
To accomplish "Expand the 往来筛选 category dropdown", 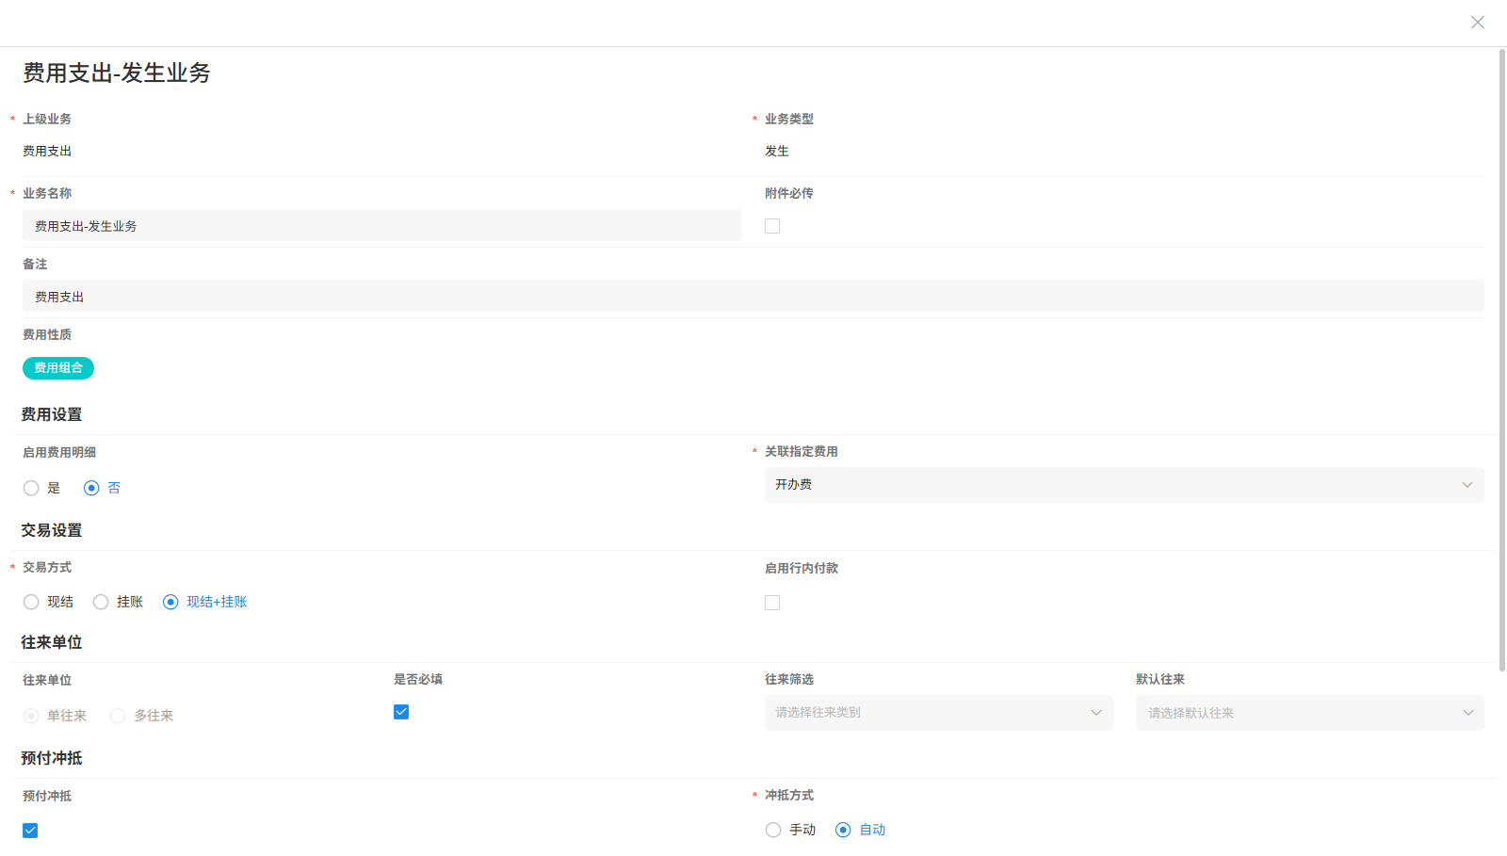I will [x=938, y=713].
